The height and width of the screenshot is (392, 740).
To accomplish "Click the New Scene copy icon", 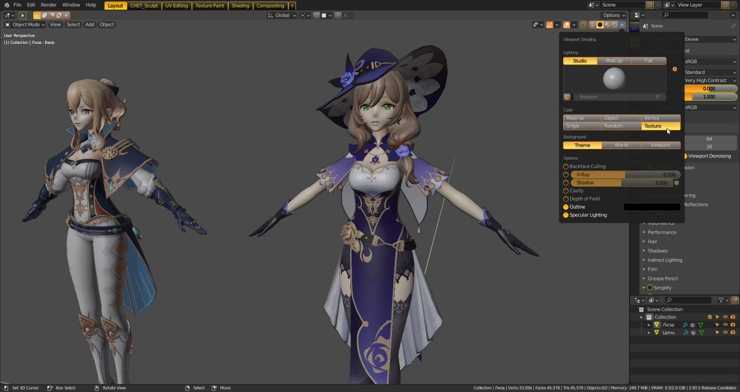I will point(650,5).
